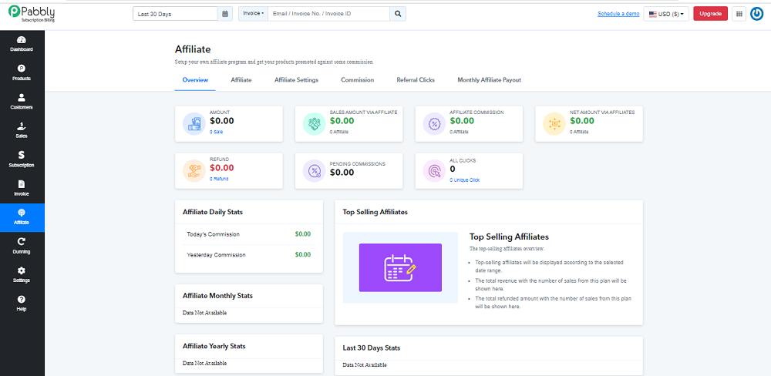
Task: Click the 0 Sale link
Action: click(x=217, y=132)
